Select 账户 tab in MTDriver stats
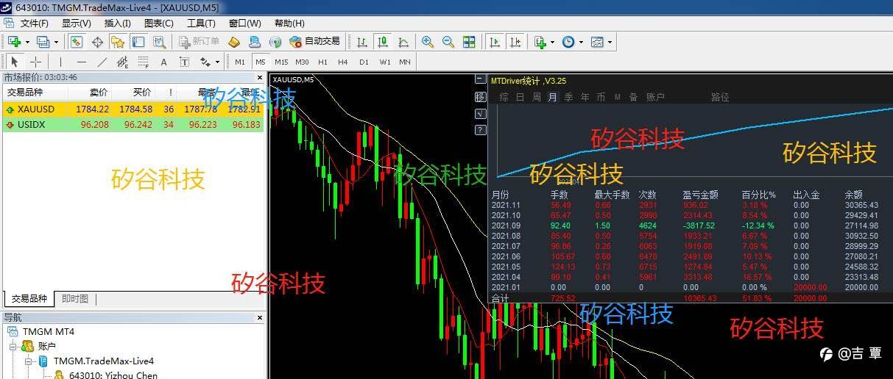The height and width of the screenshot is (379, 893). click(656, 97)
